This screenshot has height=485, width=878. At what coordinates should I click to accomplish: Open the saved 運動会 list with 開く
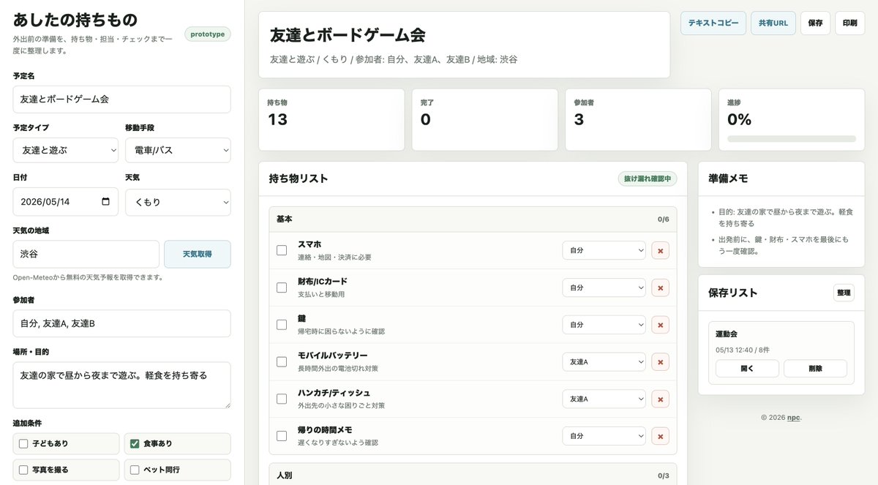coord(747,369)
